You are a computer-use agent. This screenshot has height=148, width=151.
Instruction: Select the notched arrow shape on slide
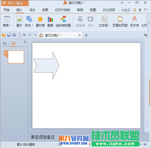click(46, 66)
